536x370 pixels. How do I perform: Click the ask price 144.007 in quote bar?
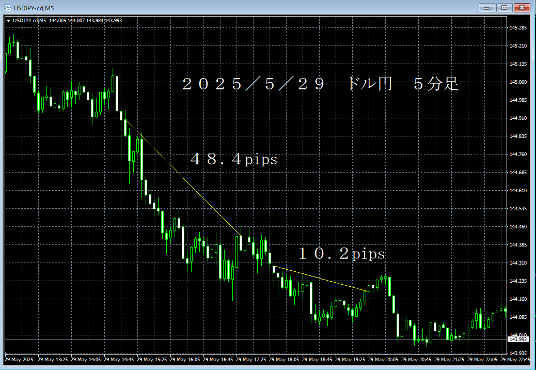coord(76,21)
